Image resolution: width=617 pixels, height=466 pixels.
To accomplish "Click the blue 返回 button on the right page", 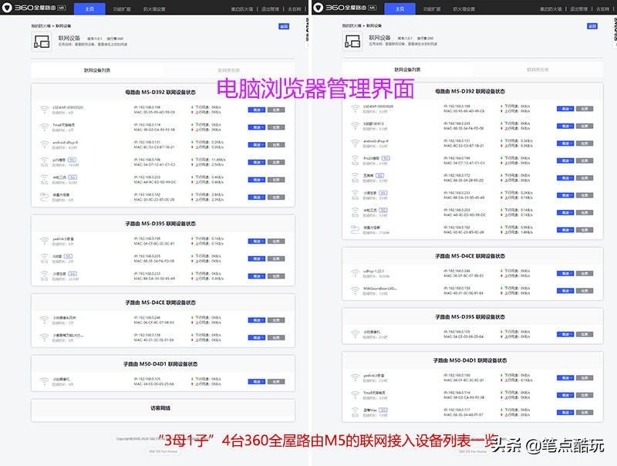I will click(592, 25).
